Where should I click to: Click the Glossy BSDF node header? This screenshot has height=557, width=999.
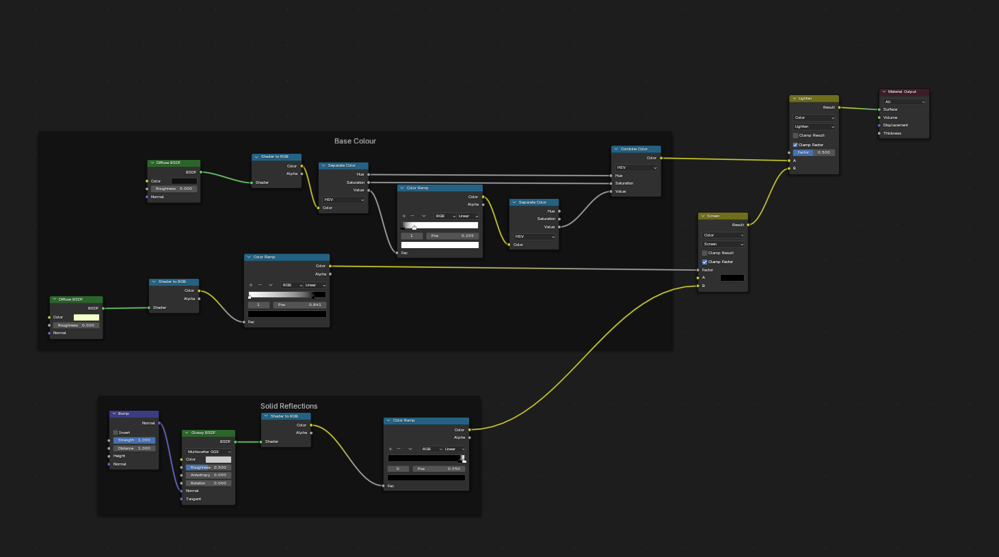209,433
